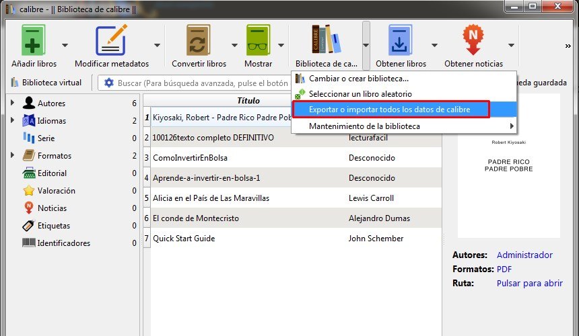Open the Biblioteca virtual button

[46, 83]
